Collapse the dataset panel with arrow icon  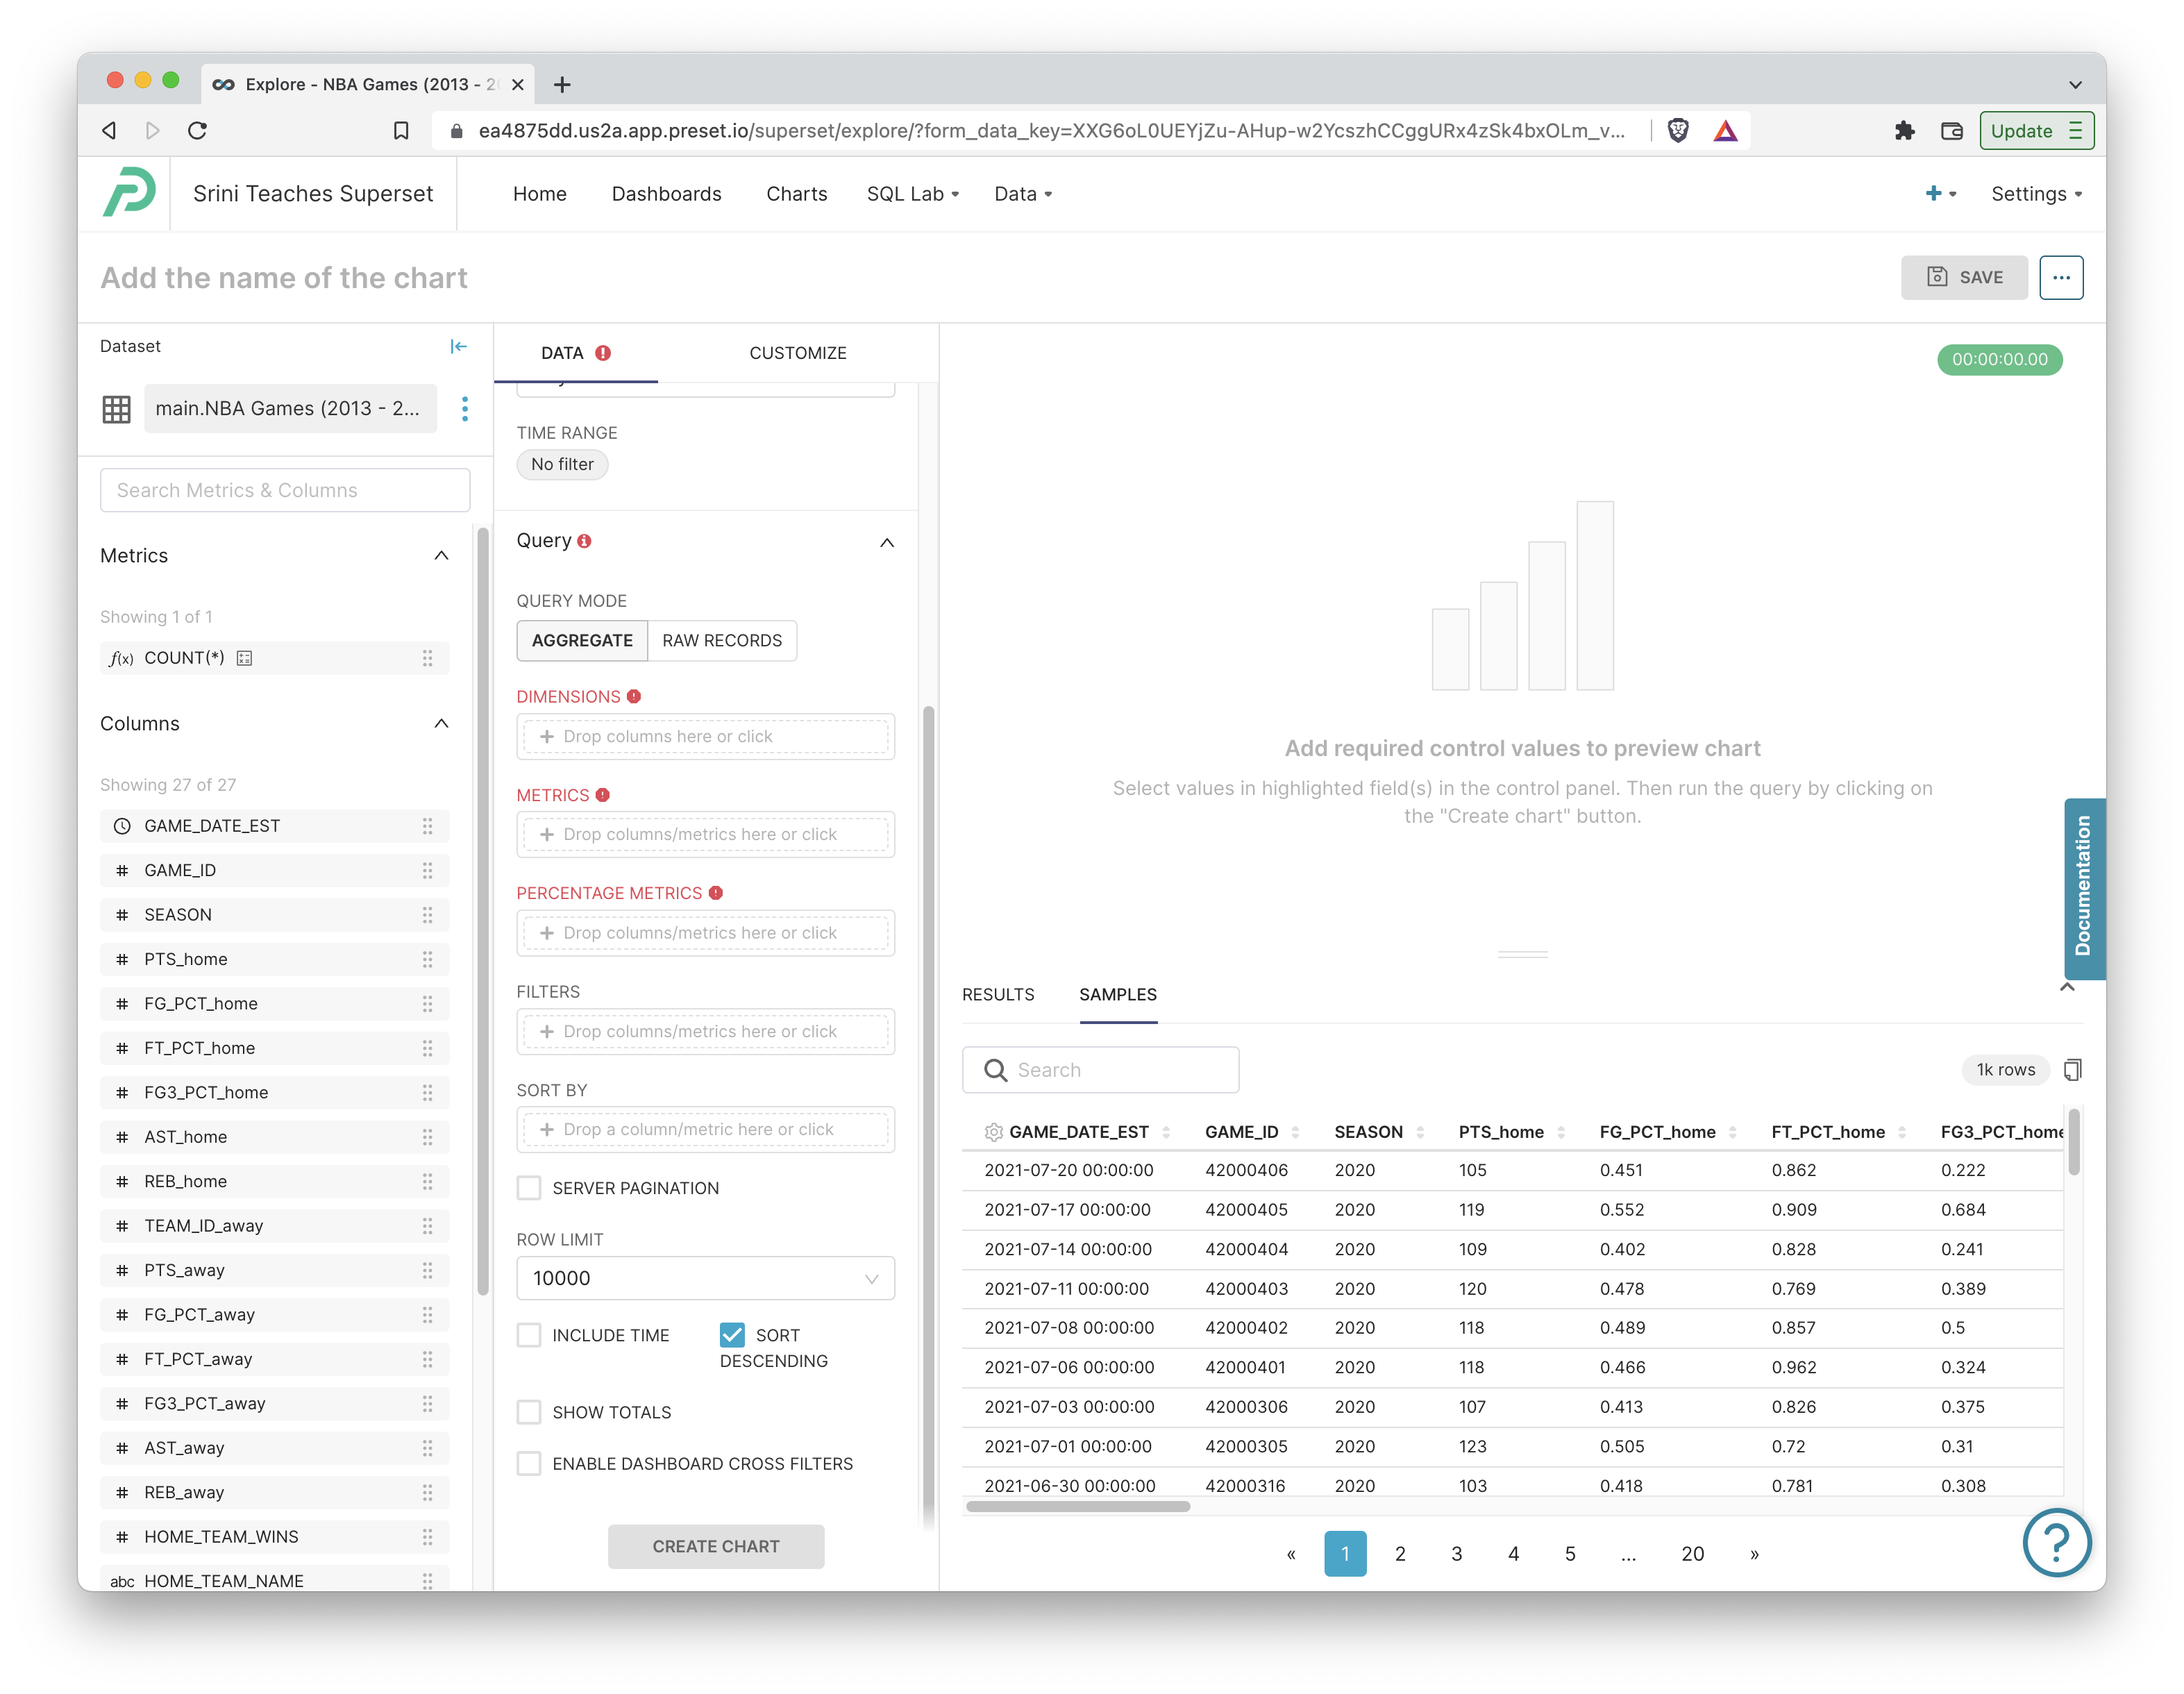click(458, 346)
